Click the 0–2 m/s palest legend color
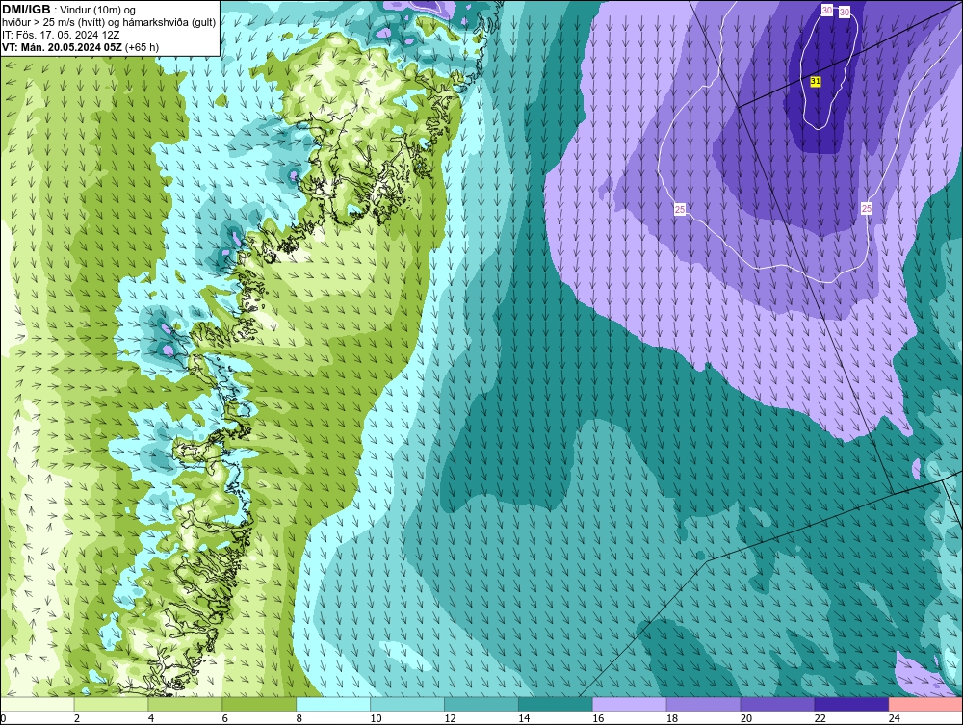 point(38,704)
